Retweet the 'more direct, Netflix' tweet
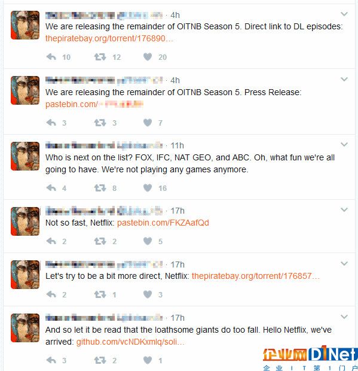Screen dimensions: 358x371 pyautogui.click(x=100, y=294)
